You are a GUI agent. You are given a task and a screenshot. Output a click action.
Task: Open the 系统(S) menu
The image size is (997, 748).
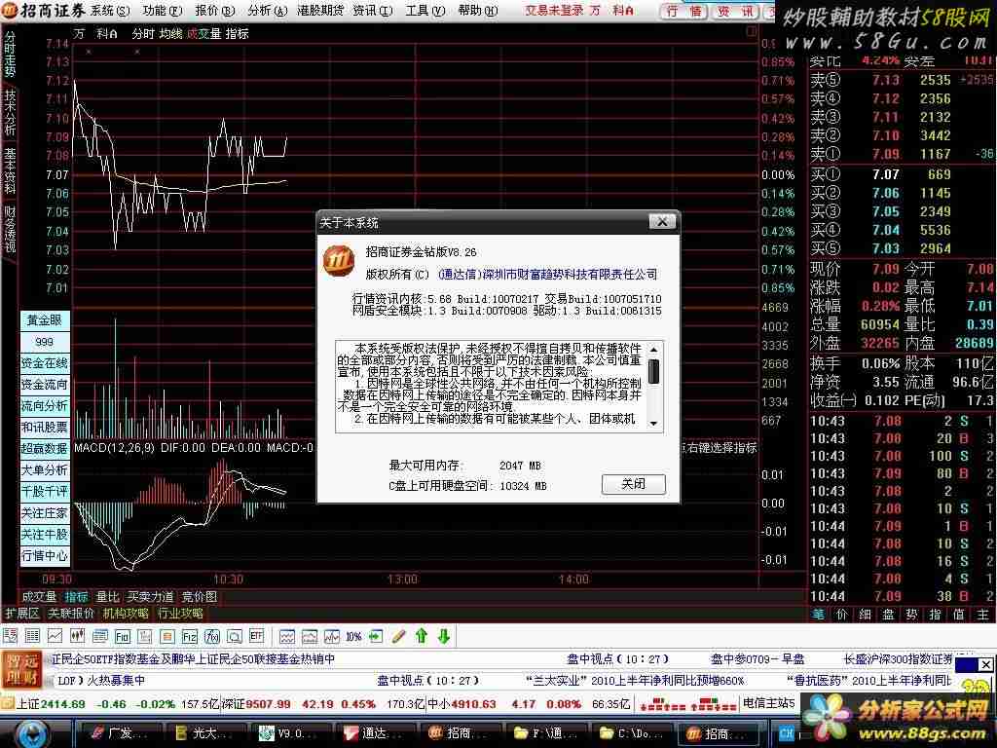tap(109, 11)
